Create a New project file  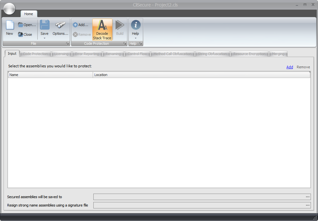[10, 28]
